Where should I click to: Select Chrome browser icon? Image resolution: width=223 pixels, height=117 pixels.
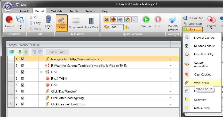click(x=128, y=19)
